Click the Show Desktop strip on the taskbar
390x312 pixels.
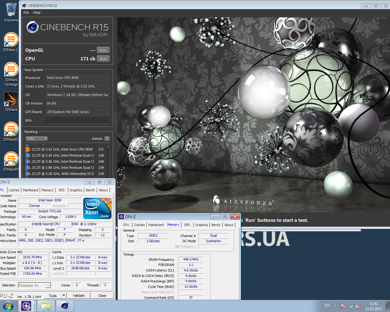tap(388, 306)
